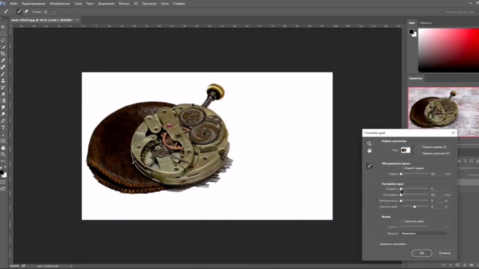Image resolution: width=479 pixels, height=269 pixels.
Task: Select the Type tool
Action: [3, 128]
